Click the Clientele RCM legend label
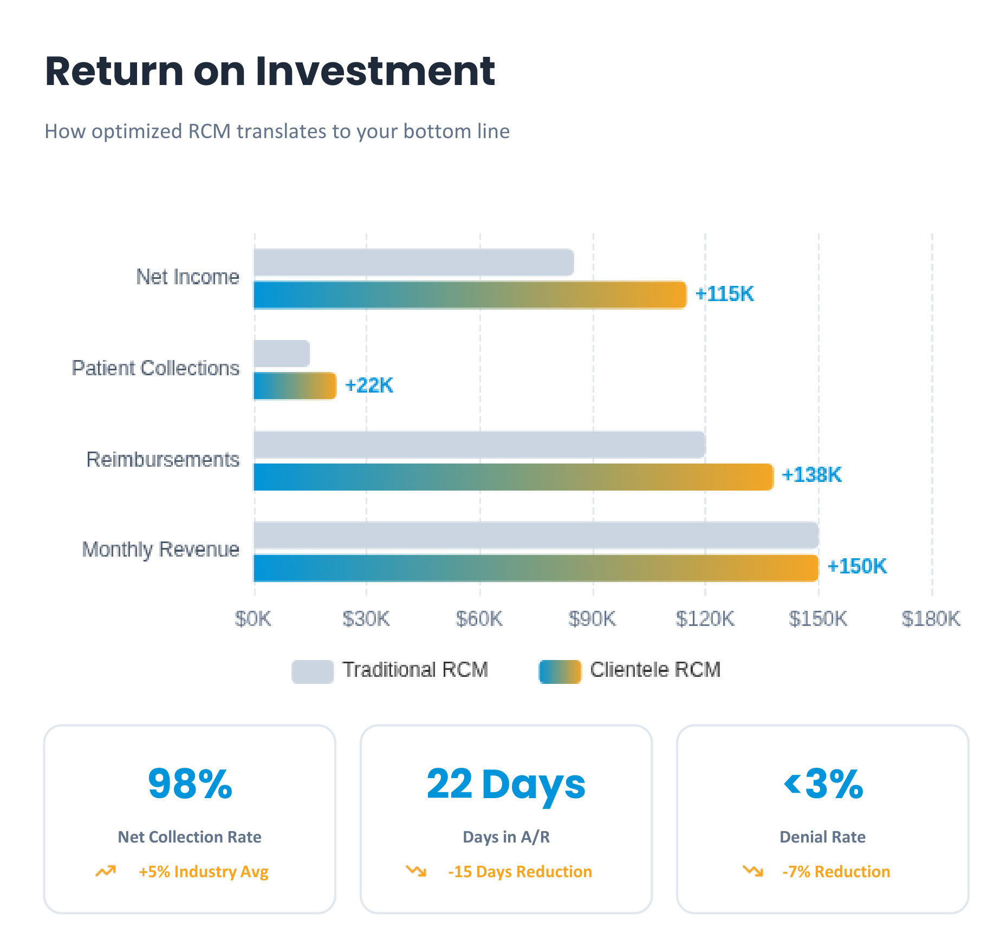 point(655,670)
